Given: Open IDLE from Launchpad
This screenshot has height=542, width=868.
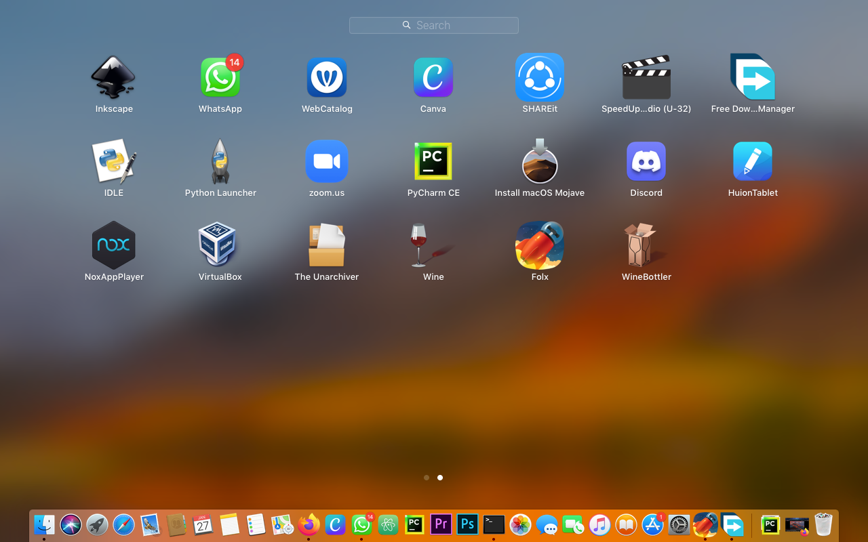Looking at the screenshot, I should (113, 161).
